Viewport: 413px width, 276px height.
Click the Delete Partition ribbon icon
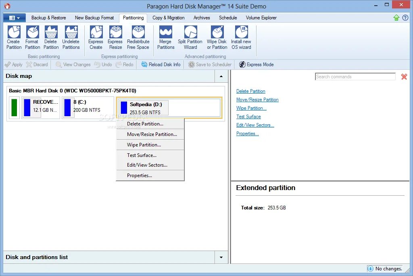click(51, 38)
